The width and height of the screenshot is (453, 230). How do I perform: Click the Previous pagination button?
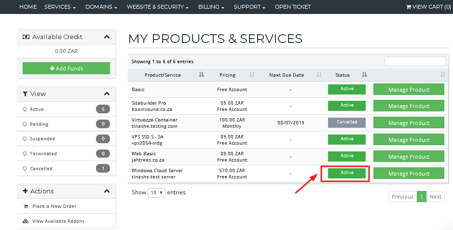402,197
